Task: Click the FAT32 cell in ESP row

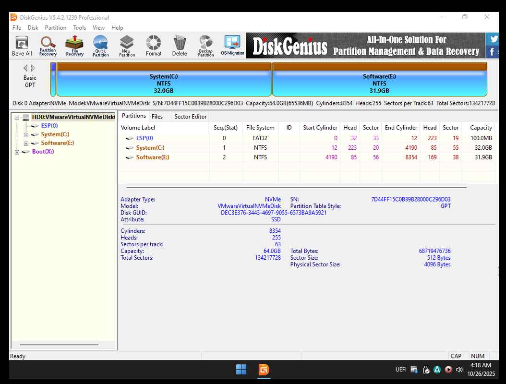Action: (260, 138)
